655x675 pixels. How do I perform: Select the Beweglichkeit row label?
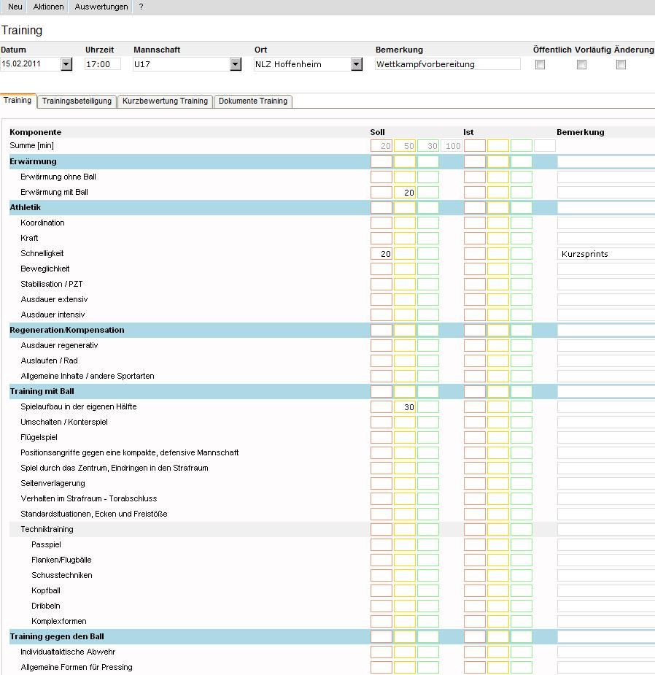coord(44,269)
